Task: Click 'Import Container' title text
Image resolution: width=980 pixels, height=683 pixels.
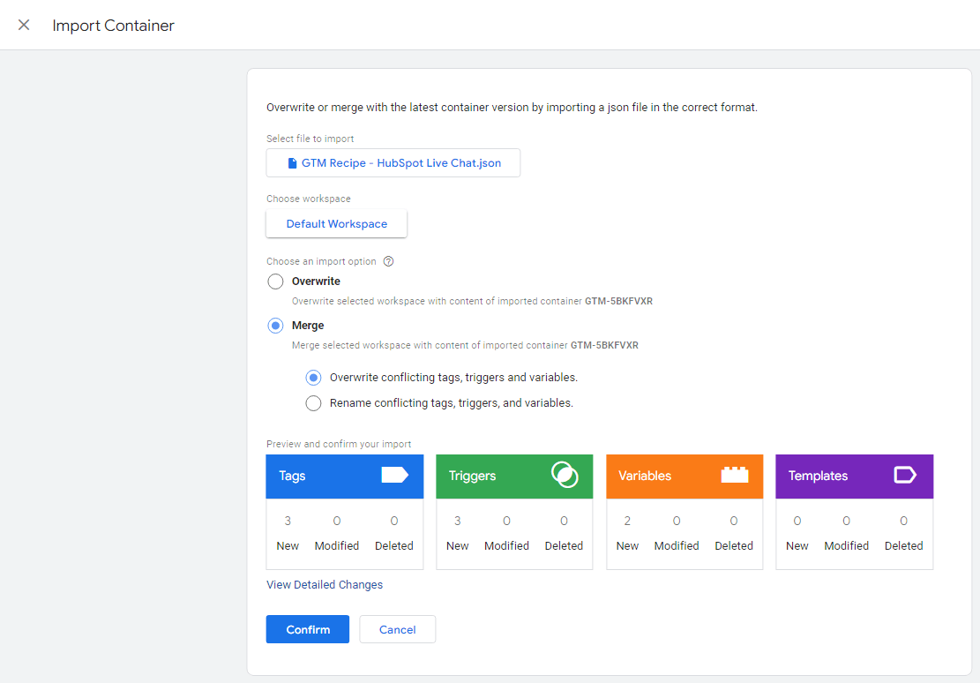Action: click(x=113, y=26)
